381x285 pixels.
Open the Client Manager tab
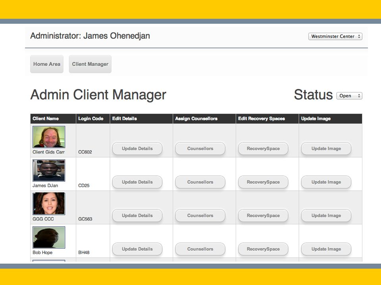point(90,64)
